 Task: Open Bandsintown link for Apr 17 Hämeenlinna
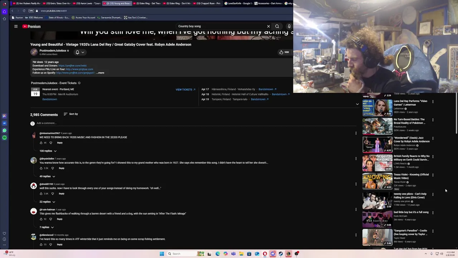pos(267,89)
